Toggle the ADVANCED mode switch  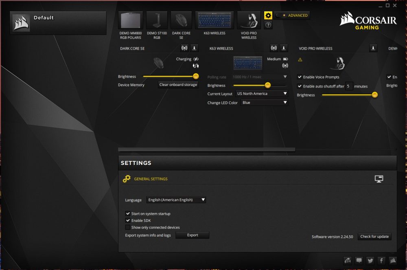(281, 15)
